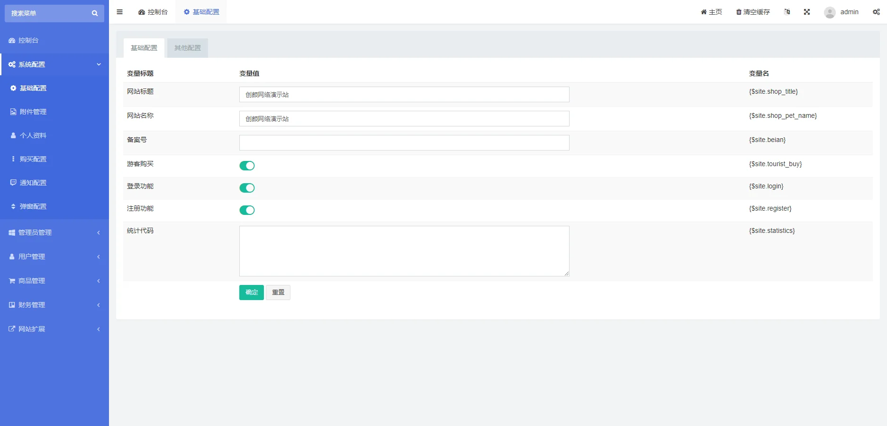Switch off the 注册功能 toggle
Viewport: 887px width, 426px height.
pos(247,210)
